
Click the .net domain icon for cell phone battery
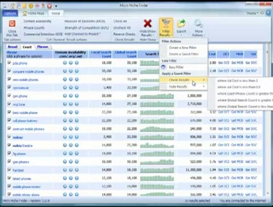point(77,121)
